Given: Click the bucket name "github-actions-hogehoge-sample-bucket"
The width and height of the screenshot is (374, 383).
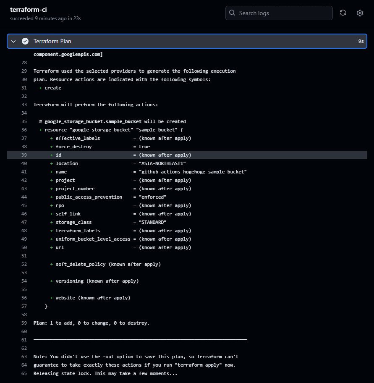Looking at the screenshot, I should 193,172.
